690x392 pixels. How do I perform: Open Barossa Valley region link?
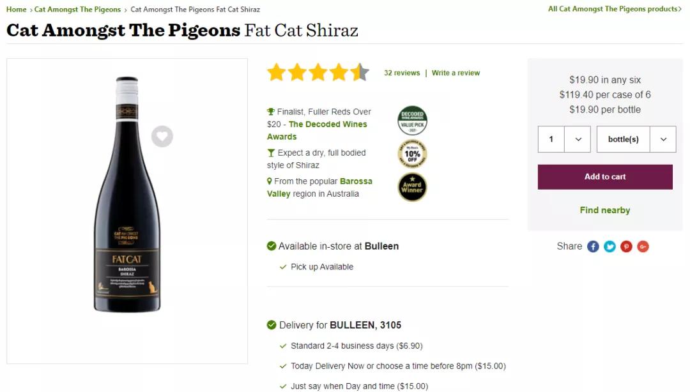tap(356, 181)
